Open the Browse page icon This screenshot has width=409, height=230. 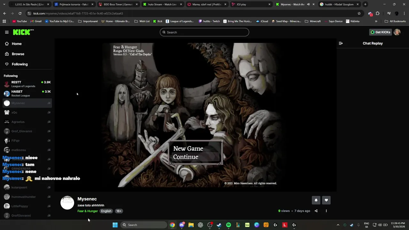coord(7,54)
